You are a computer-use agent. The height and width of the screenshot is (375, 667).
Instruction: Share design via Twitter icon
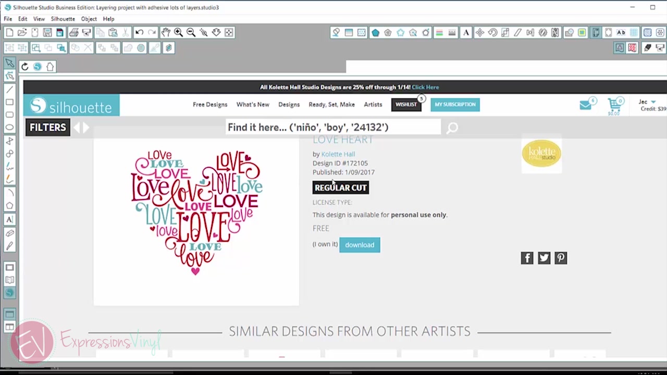pos(544,258)
